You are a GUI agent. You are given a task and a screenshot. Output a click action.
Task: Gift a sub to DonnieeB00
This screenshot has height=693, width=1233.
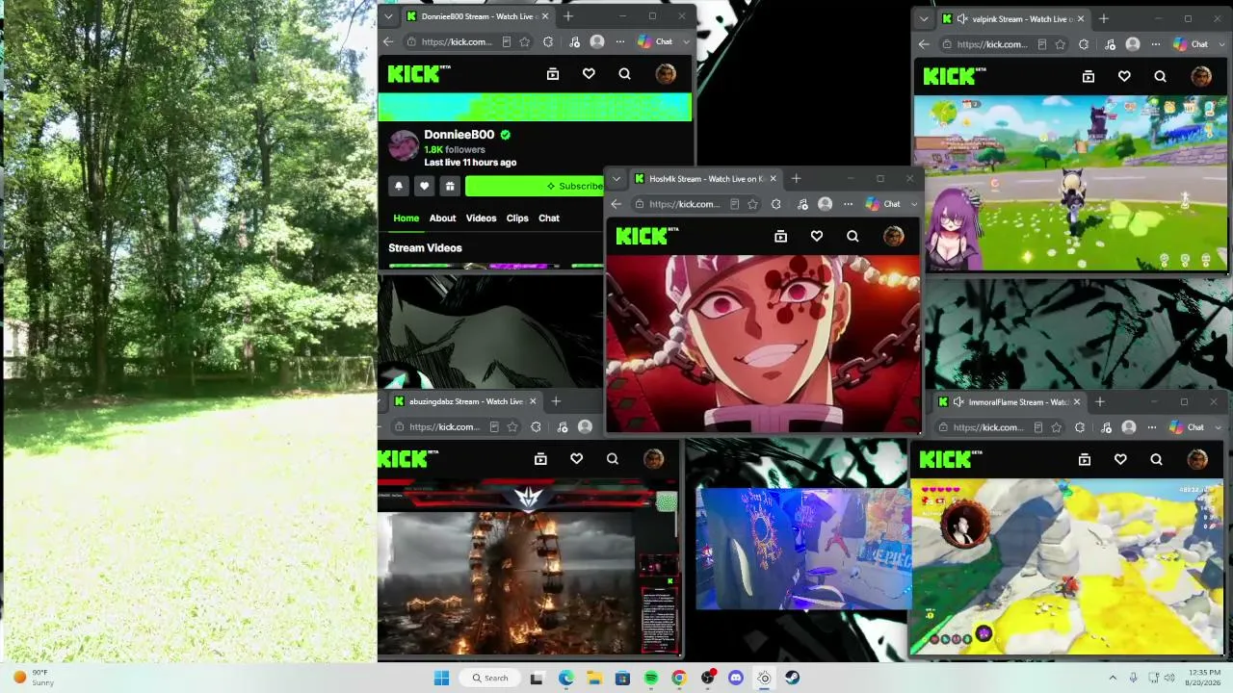click(450, 186)
